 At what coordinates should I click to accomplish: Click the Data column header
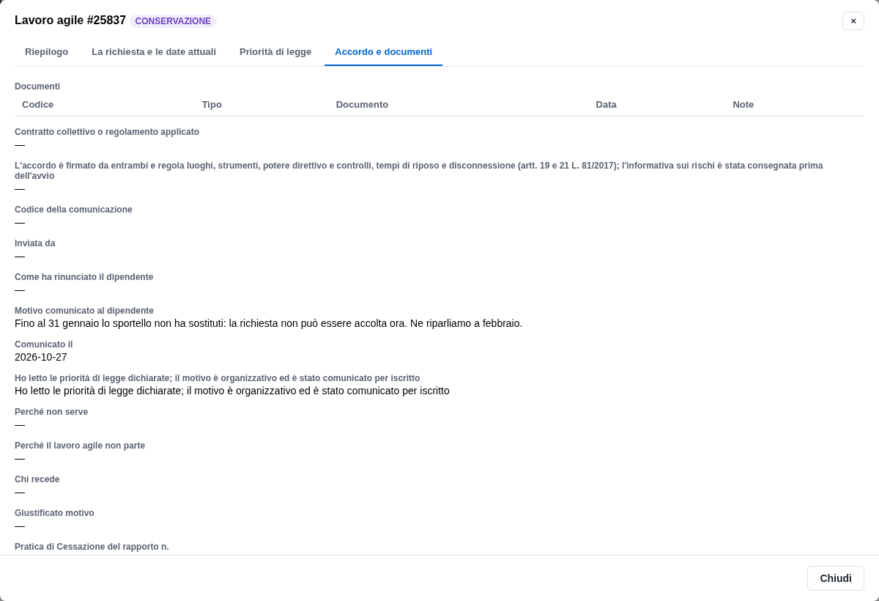[x=606, y=105]
